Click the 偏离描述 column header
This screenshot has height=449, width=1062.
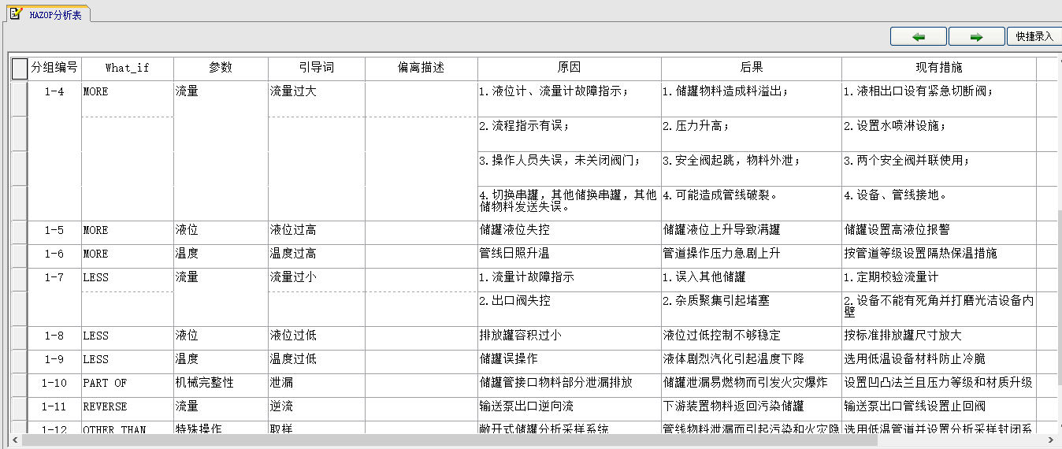[421, 68]
